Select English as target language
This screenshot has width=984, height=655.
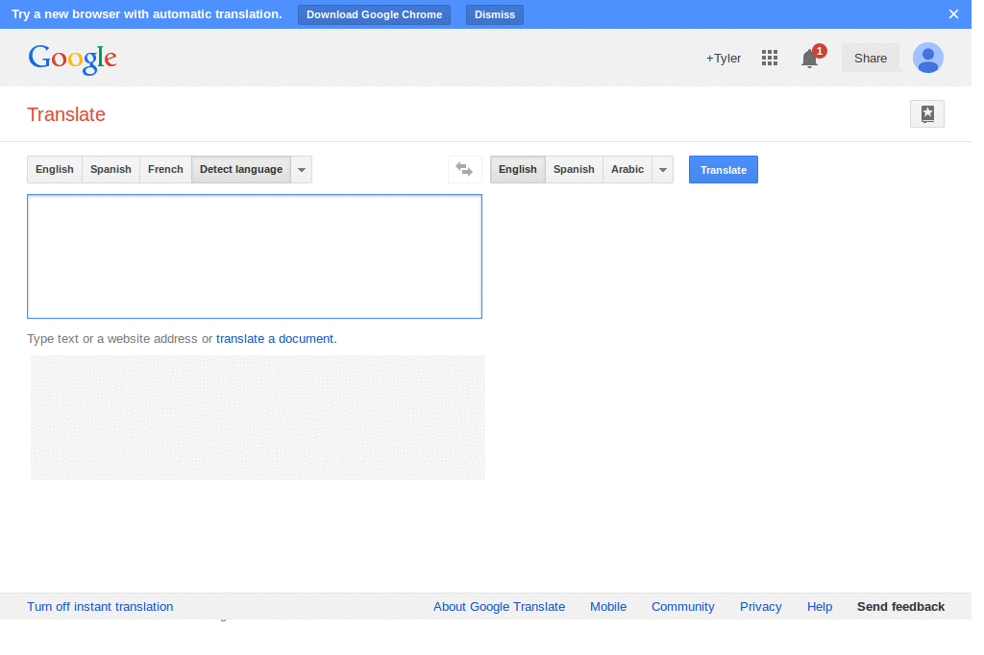click(x=518, y=169)
